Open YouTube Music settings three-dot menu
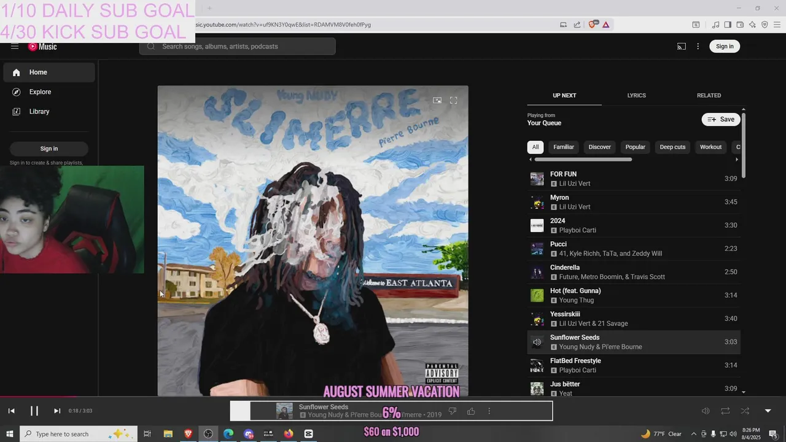The image size is (786, 442). click(698, 46)
